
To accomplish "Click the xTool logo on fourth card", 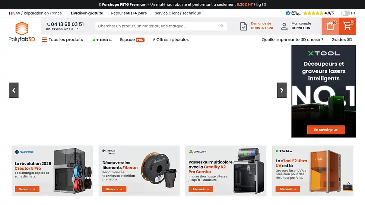I will [x=284, y=151].
